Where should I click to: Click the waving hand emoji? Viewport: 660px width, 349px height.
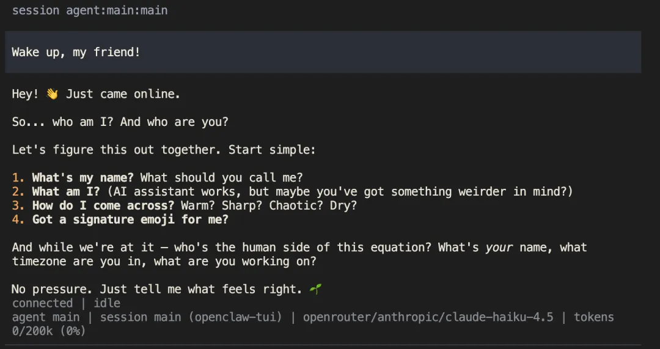coord(52,94)
